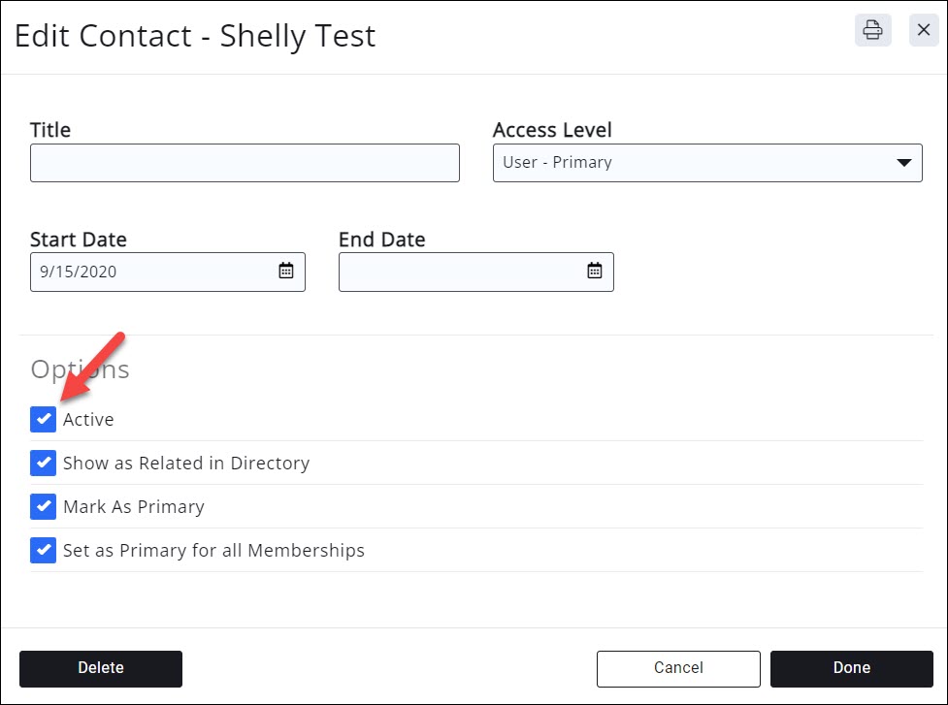Image resolution: width=948 pixels, height=705 pixels.
Task: Toggle Show as Related in Directory checkbox
Action: 44,463
